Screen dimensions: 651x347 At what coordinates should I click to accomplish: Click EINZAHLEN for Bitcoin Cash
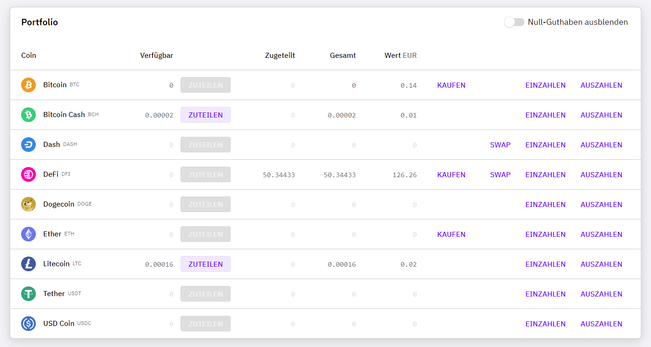[x=545, y=115]
